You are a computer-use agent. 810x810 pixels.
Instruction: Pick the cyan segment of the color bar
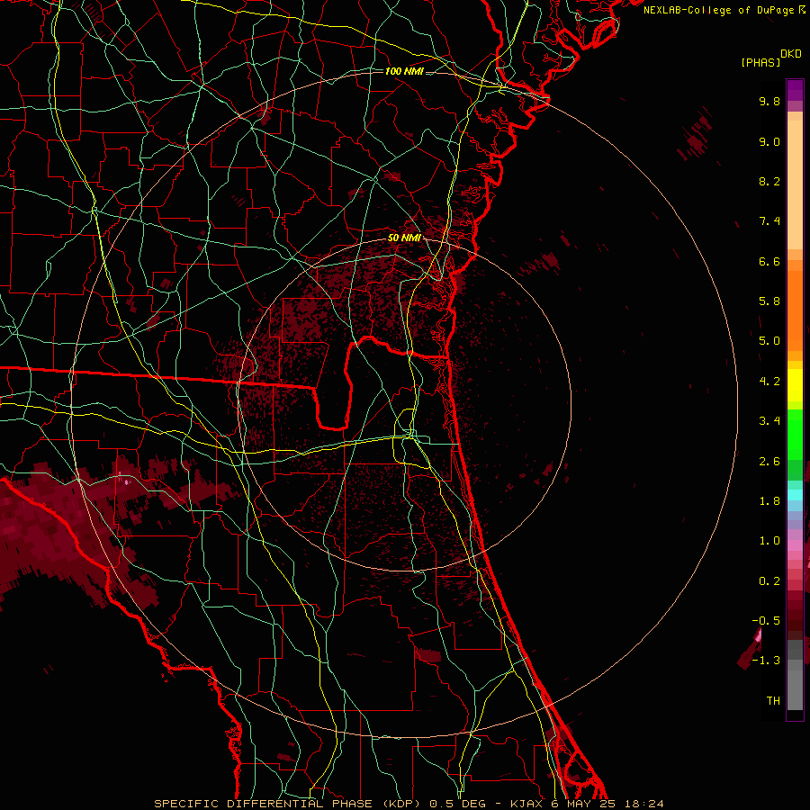795,494
